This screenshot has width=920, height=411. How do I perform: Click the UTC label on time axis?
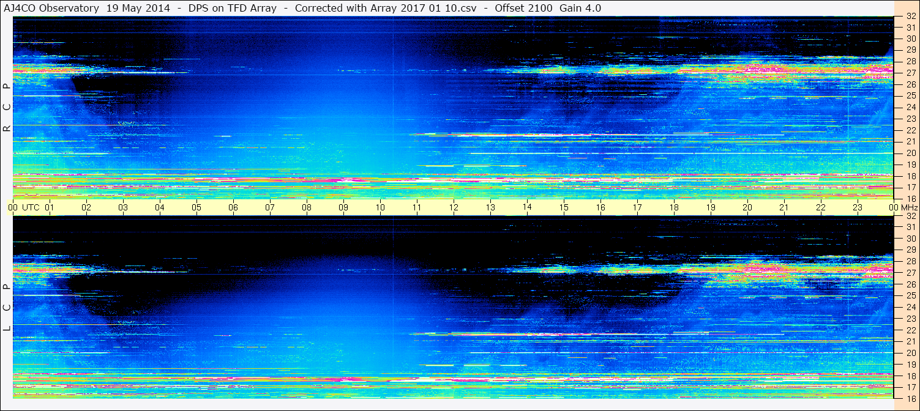tap(31, 208)
